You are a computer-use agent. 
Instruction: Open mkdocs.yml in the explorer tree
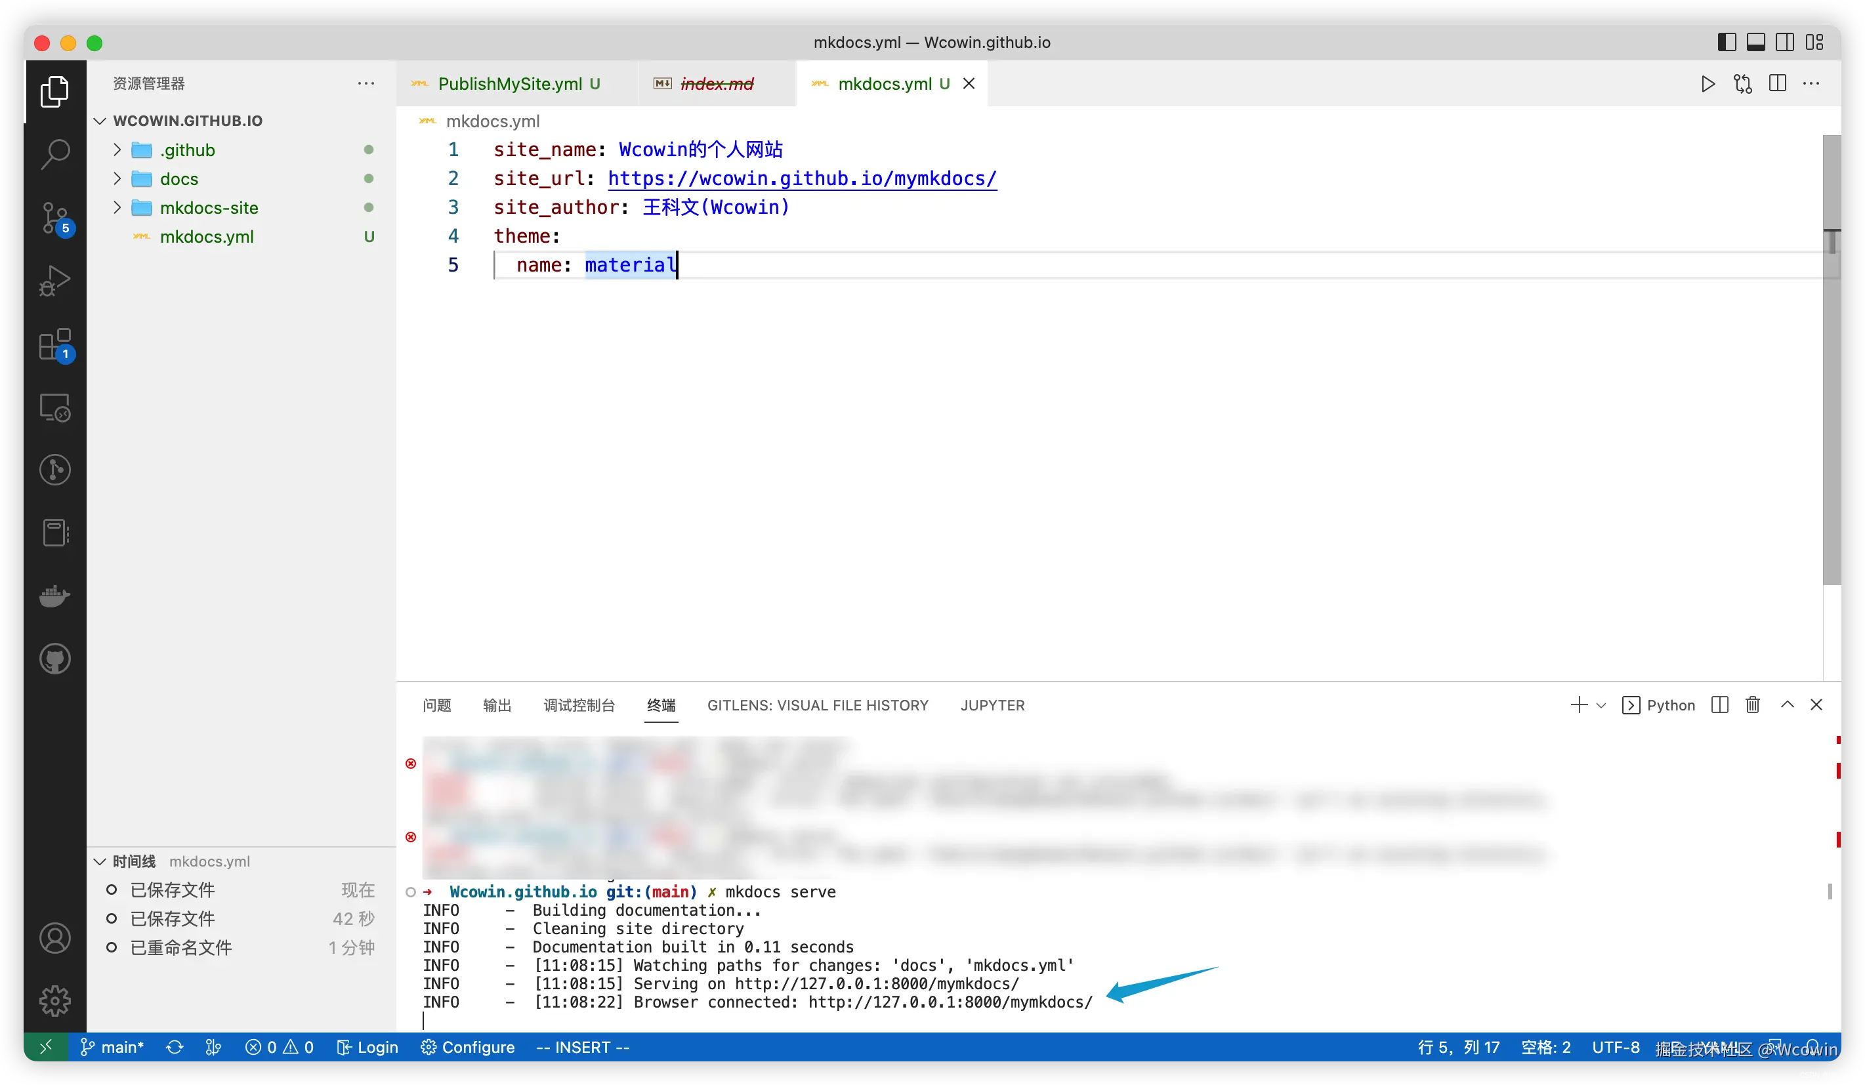click(x=207, y=237)
